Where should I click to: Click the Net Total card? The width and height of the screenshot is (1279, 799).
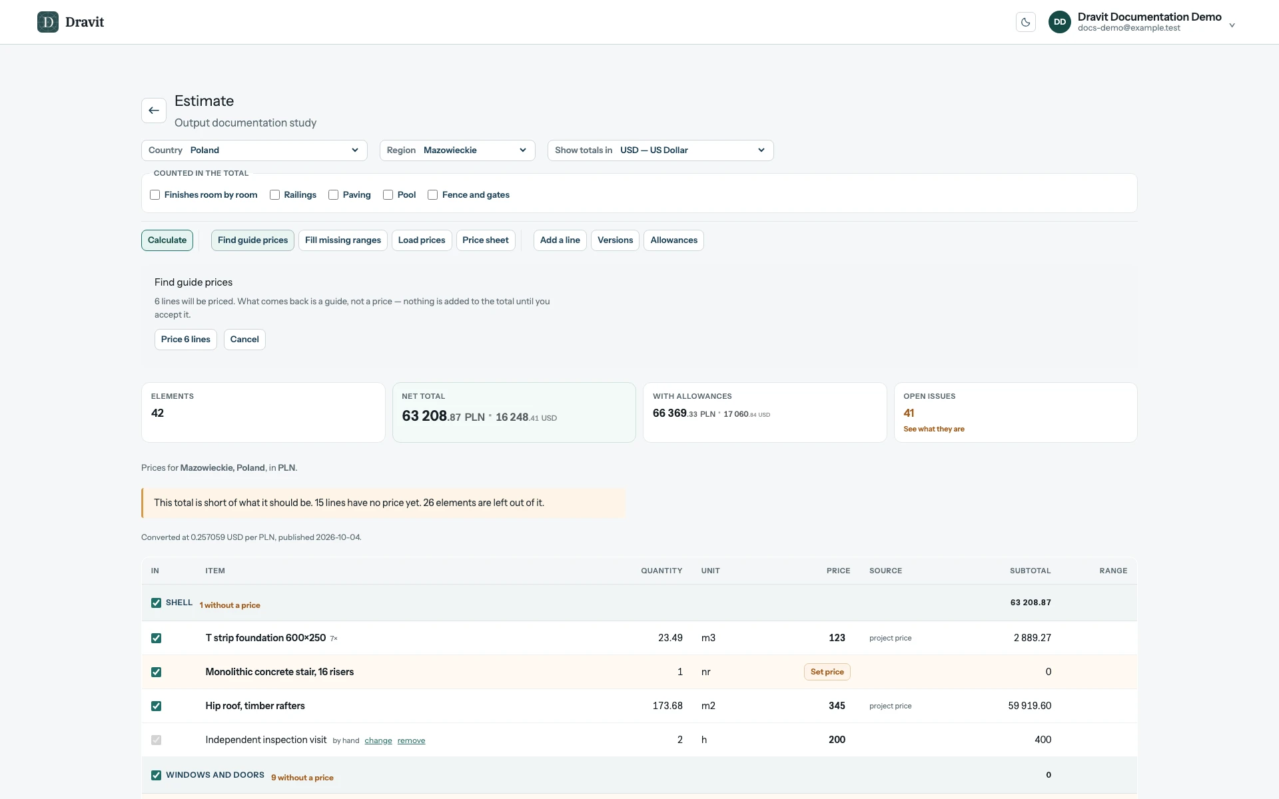point(514,413)
